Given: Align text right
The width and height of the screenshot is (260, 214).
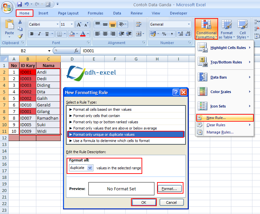Looking at the screenshot, I should pyautogui.click(x=113, y=34).
